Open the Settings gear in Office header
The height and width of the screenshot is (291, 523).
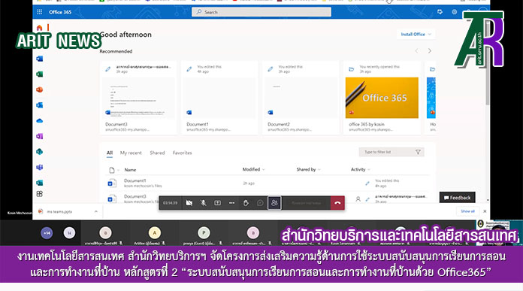454,12
